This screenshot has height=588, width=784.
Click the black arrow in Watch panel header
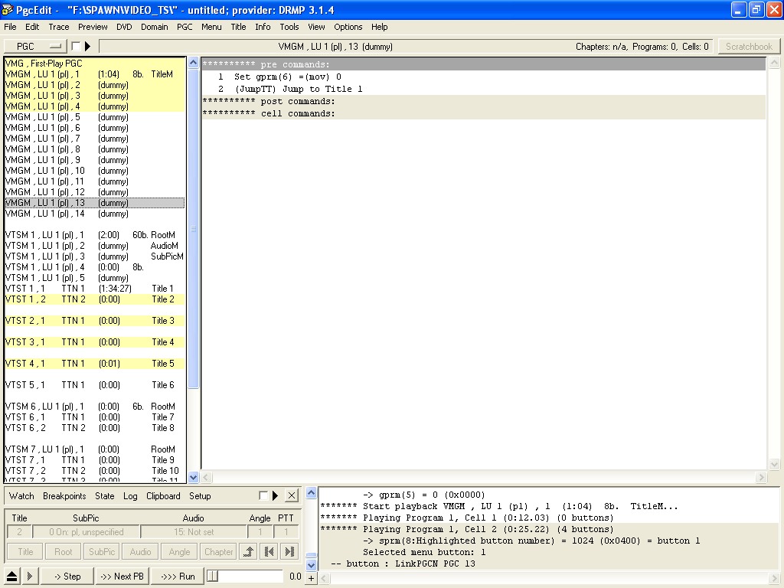(275, 495)
